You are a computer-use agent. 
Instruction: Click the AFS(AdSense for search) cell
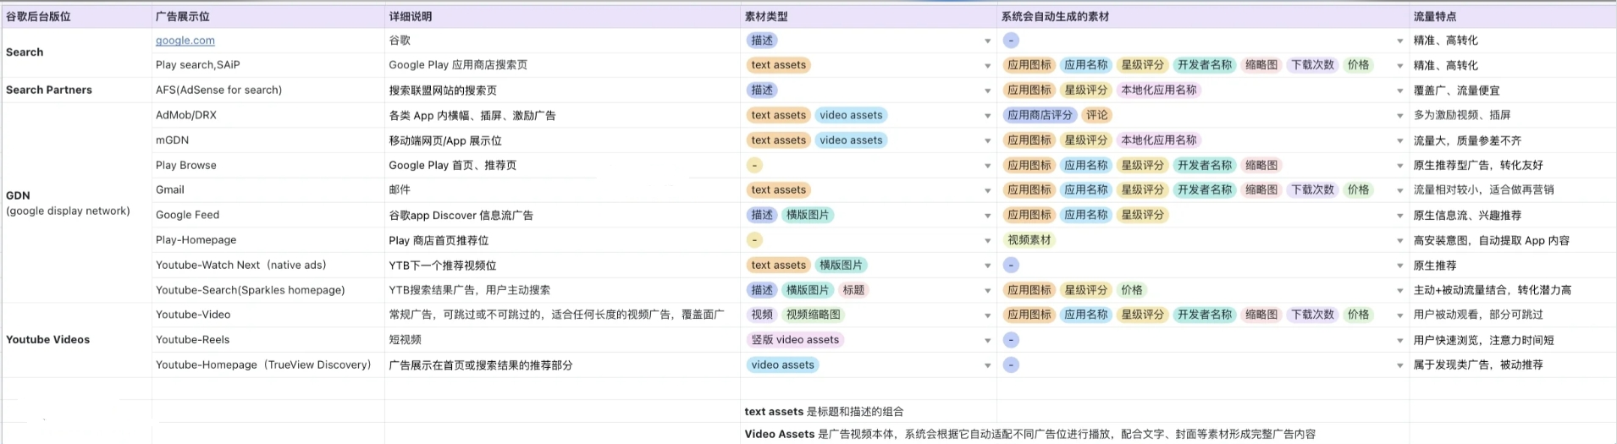[268, 90]
